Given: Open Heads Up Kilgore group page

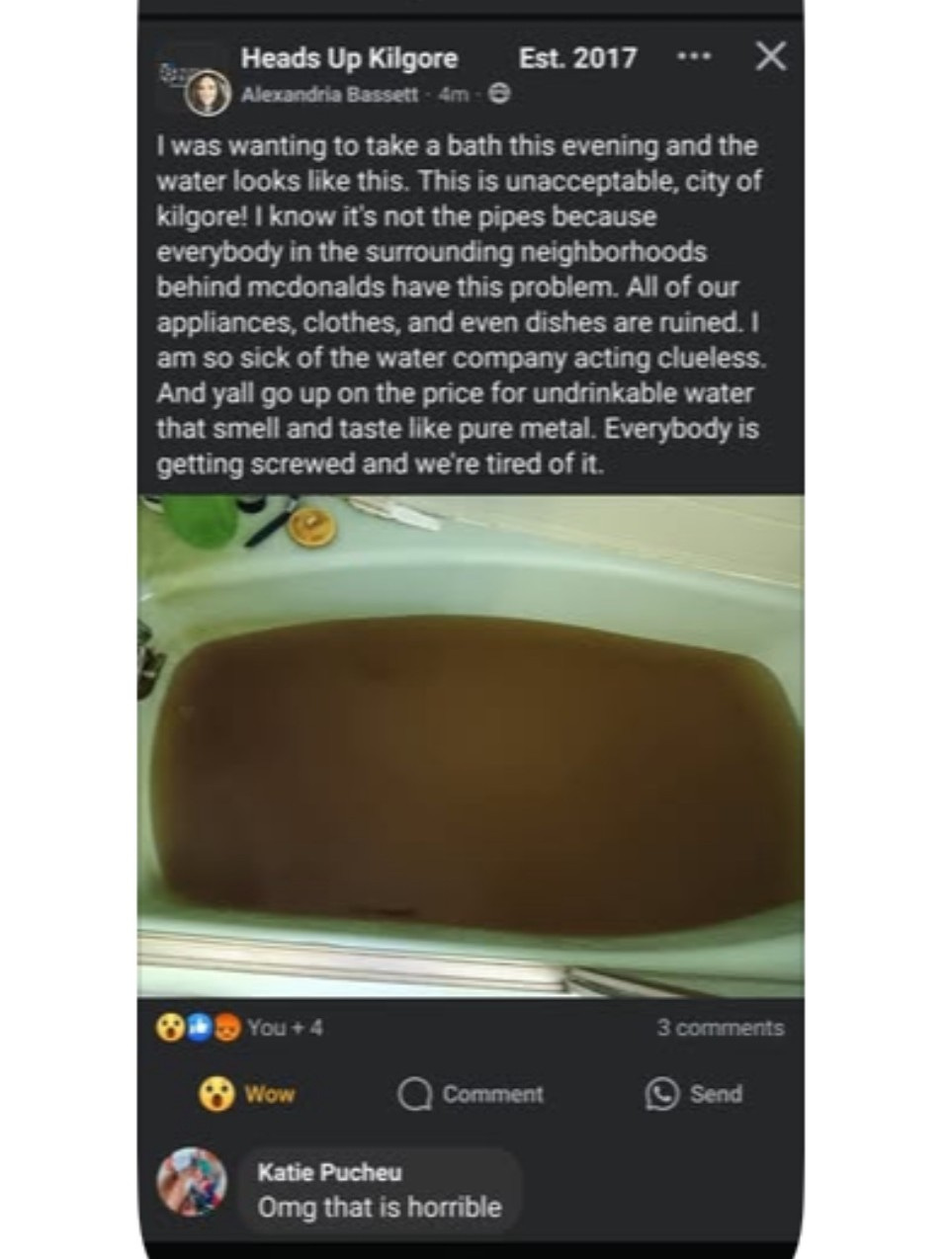Looking at the screenshot, I should pyautogui.click(x=350, y=58).
